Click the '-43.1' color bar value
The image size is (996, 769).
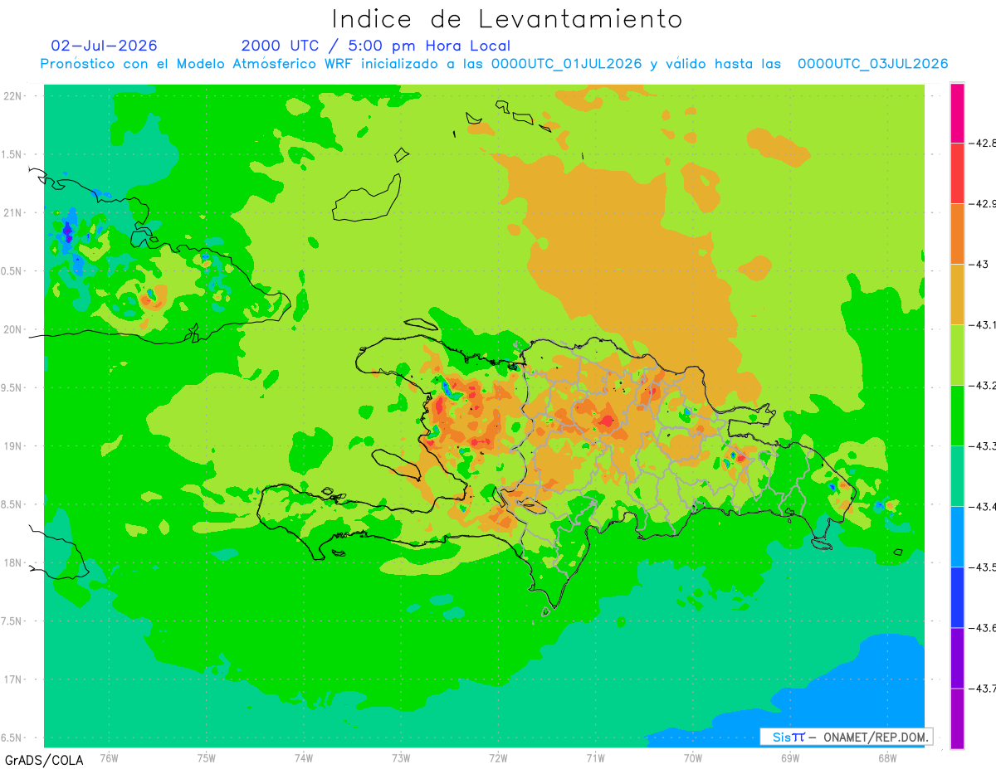pyautogui.click(x=984, y=325)
